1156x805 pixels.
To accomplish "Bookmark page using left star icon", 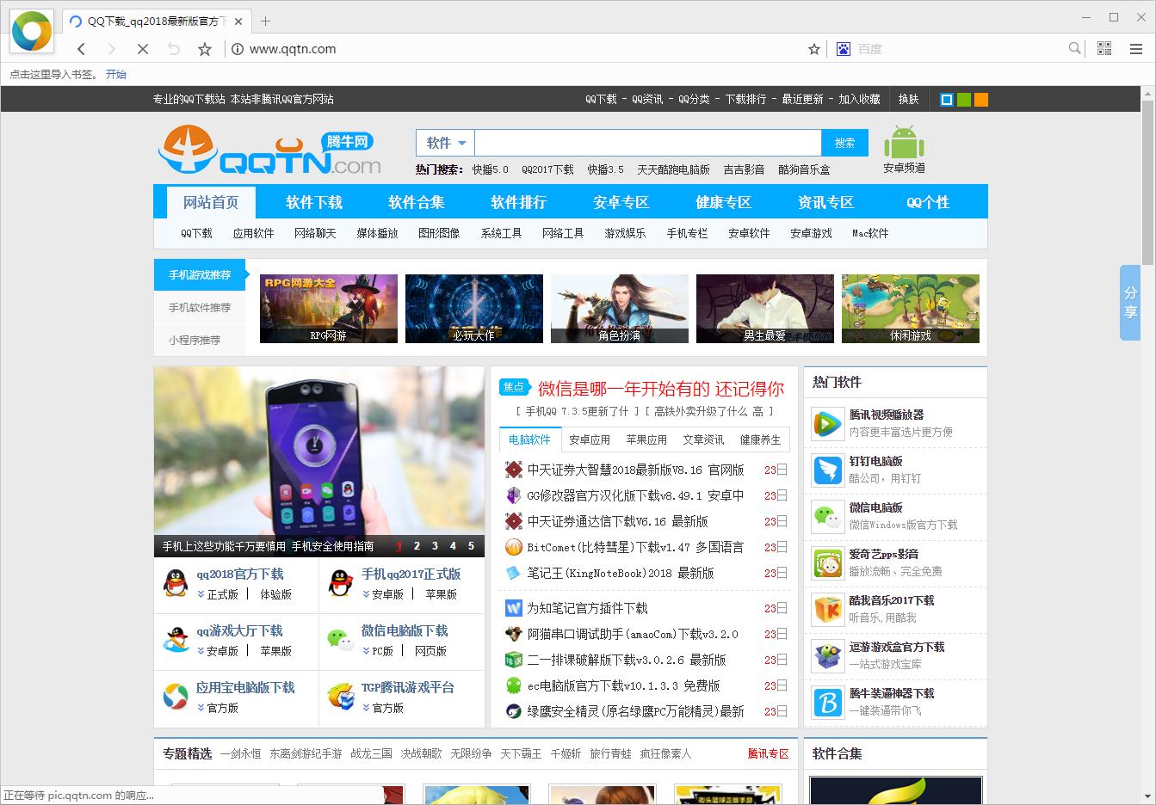I will (x=205, y=49).
